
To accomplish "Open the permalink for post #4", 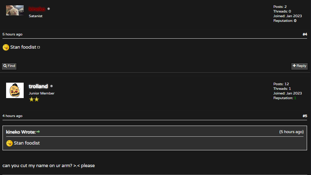I will coord(305,34).
